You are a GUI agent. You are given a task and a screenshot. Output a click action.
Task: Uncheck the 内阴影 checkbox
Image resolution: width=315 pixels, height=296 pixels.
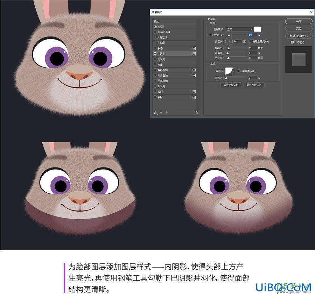click(155, 54)
